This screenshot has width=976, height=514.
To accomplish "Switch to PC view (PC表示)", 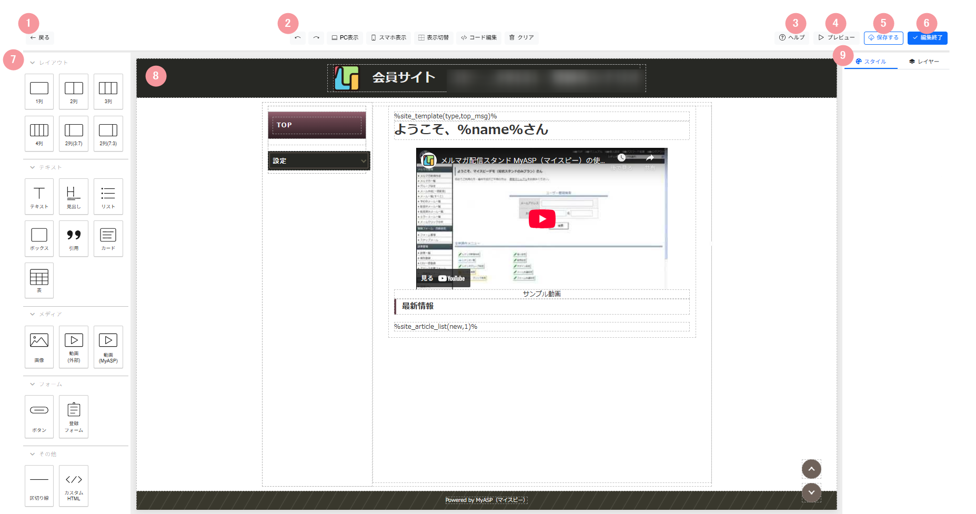I will [x=345, y=37].
